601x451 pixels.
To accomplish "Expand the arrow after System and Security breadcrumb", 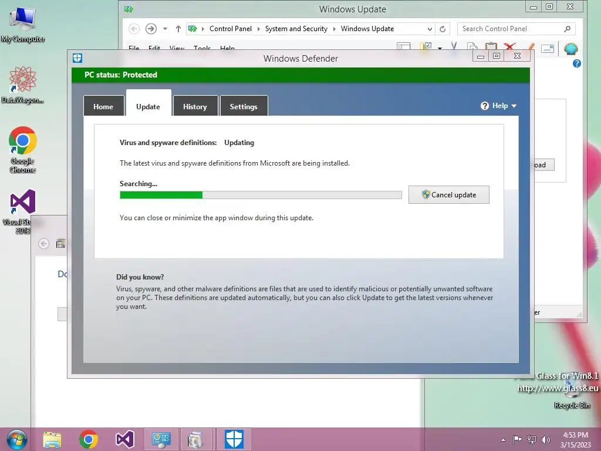I will pyautogui.click(x=334, y=29).
